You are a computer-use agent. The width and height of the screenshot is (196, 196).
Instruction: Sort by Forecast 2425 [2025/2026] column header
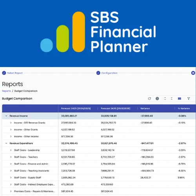coord(116,109)
